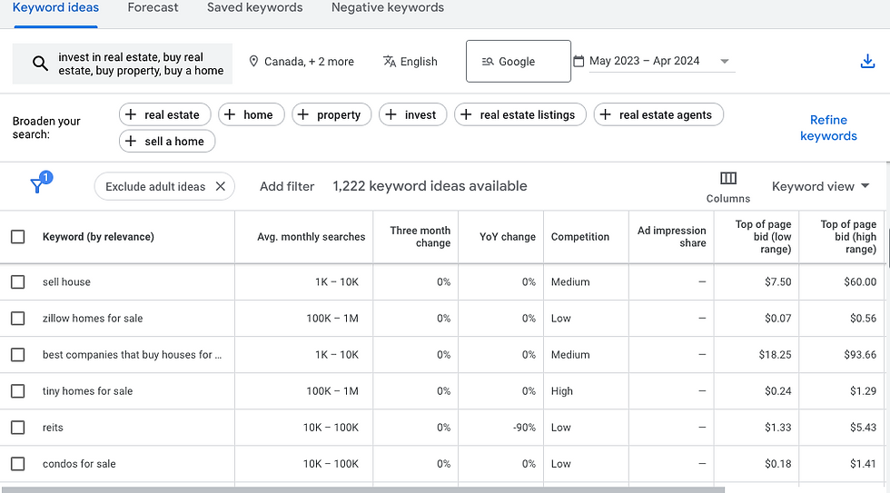Screen dimensions: 890x493
Task: Open the Columns icon
Action: pyautogui.click(x=728, y=179)
